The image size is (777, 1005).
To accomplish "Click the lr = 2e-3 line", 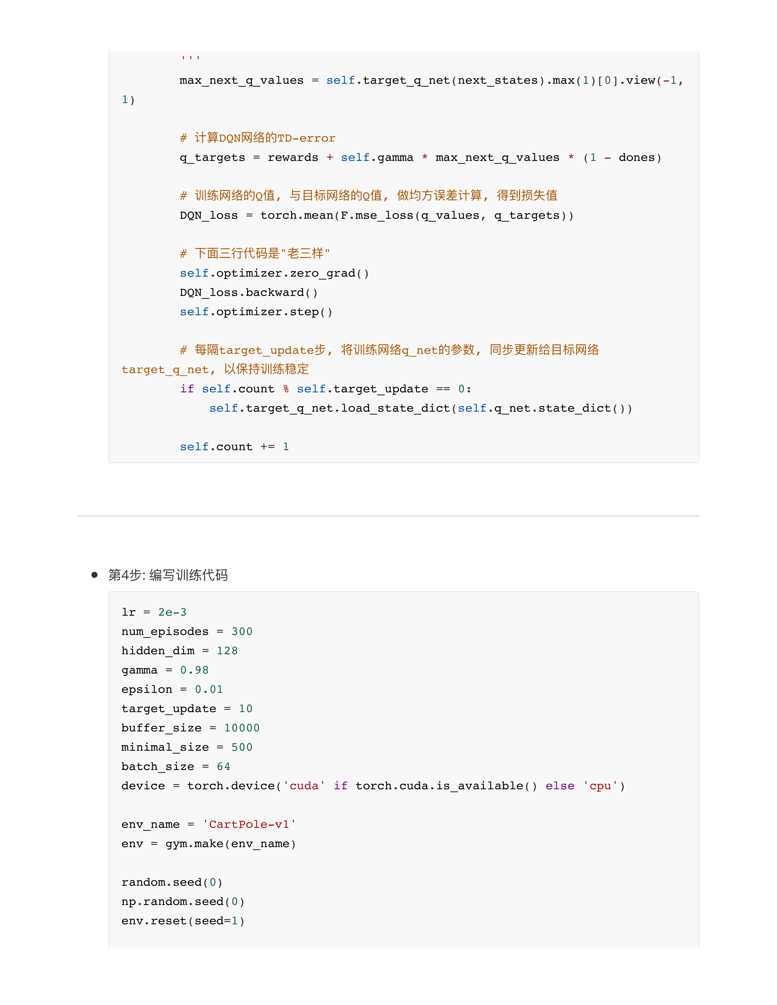I will 154,612.
